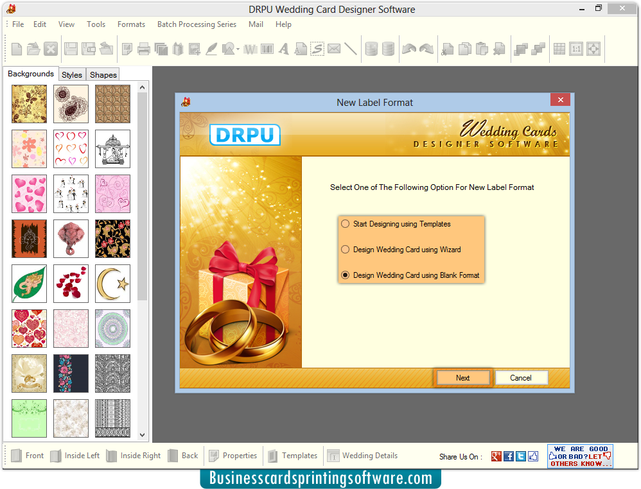641x489 pixels.
Task: Click the fit to window icon
Action: tap(593, 49)
